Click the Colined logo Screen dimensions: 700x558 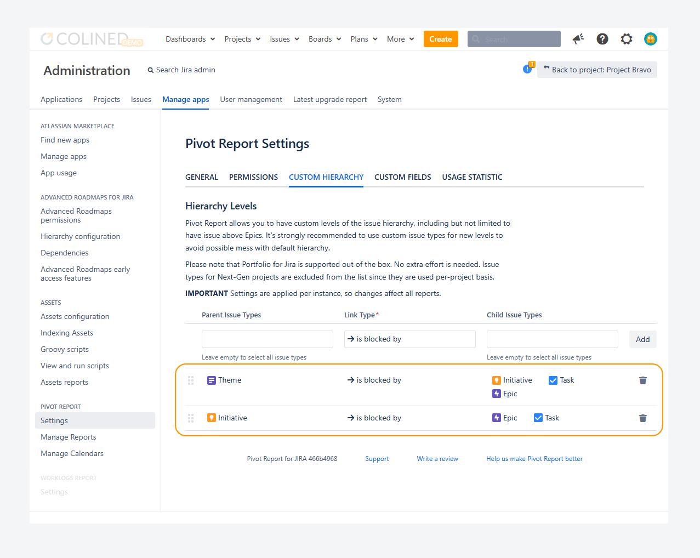92,39
